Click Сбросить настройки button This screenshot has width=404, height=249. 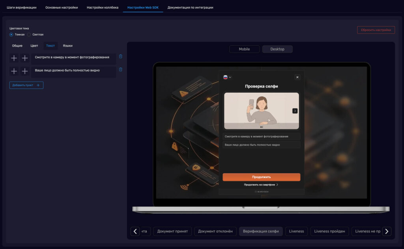point(376,30)
